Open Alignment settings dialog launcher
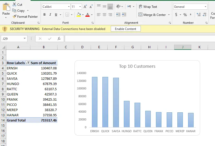The height and width of the screenshot is (146, 215). 170,23
